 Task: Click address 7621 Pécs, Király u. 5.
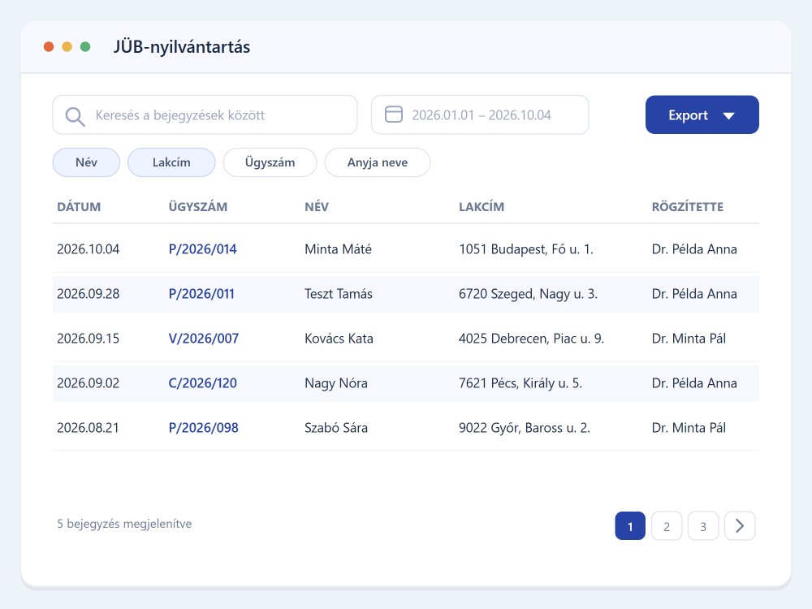(520, 382)
